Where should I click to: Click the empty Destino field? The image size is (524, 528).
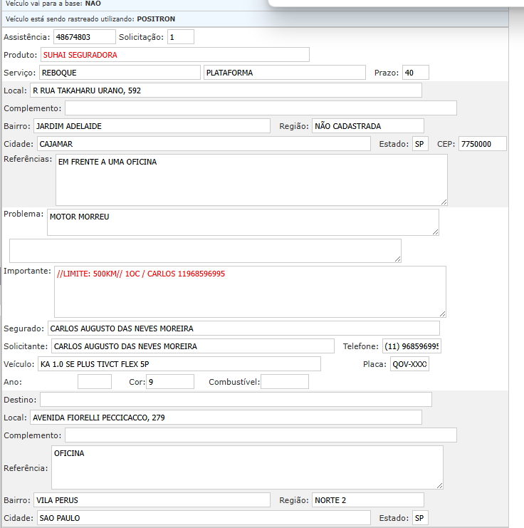tap(236, 399)
